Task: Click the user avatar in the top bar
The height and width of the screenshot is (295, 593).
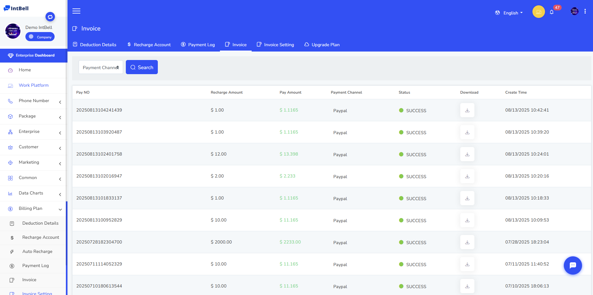Action: pyautogui.click(x=574, y=11)
